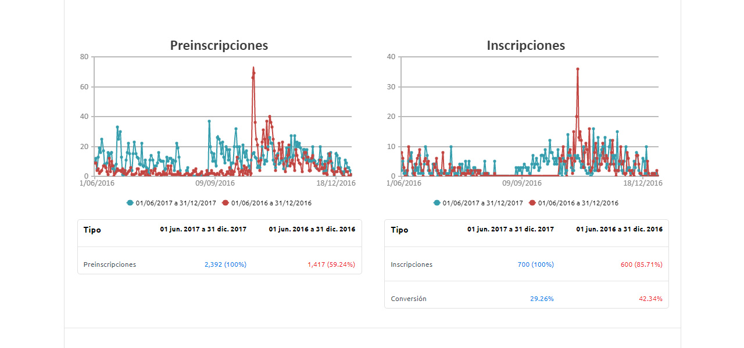Click the Conversión row label
Image resolution: width=744 pixels, height=348 pixels.
(409, 299)
